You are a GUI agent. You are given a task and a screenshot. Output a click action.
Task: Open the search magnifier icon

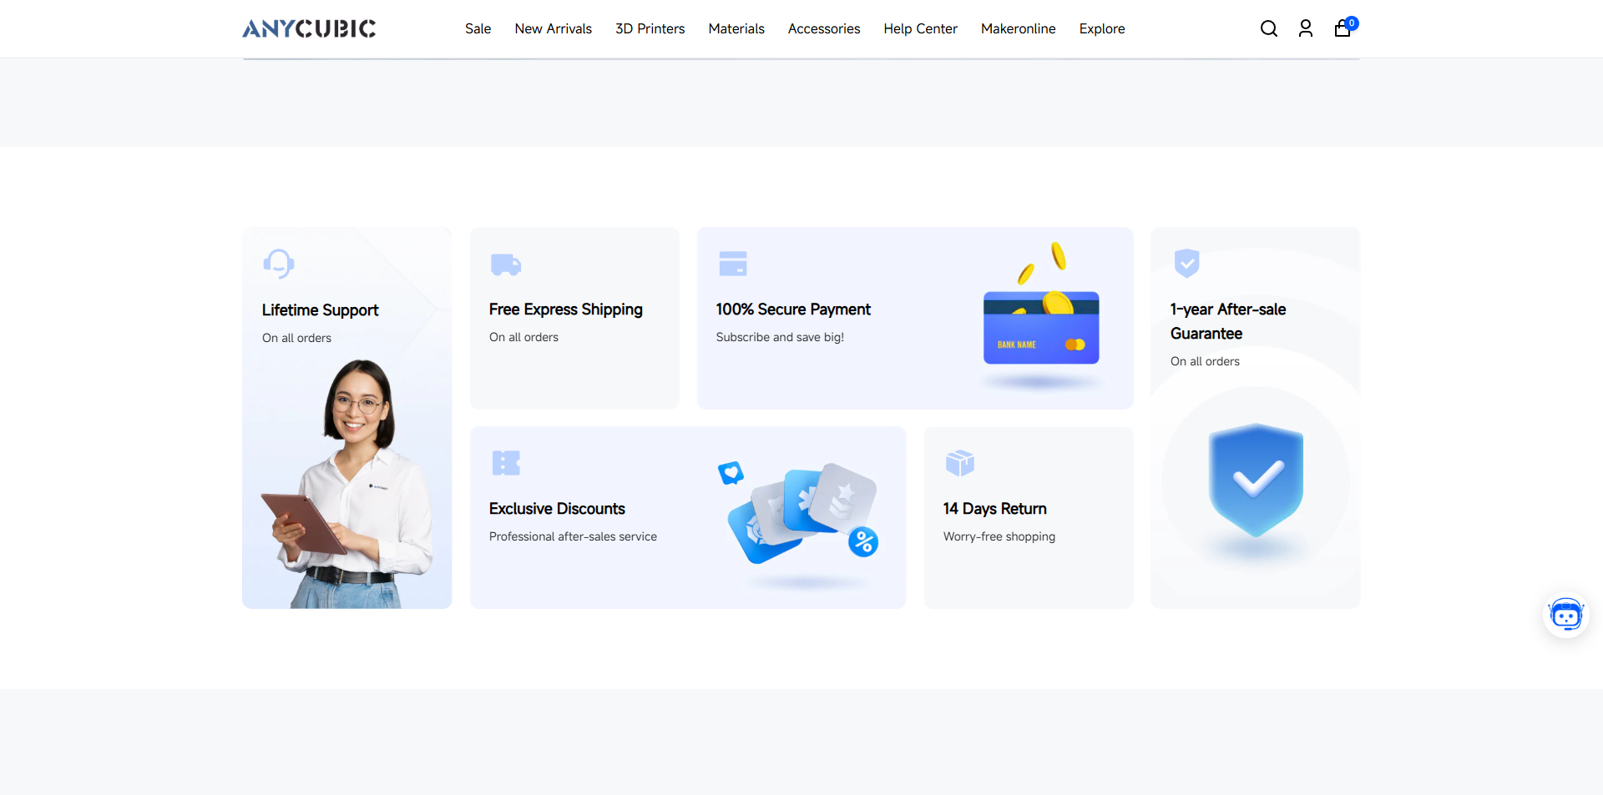1268,28
